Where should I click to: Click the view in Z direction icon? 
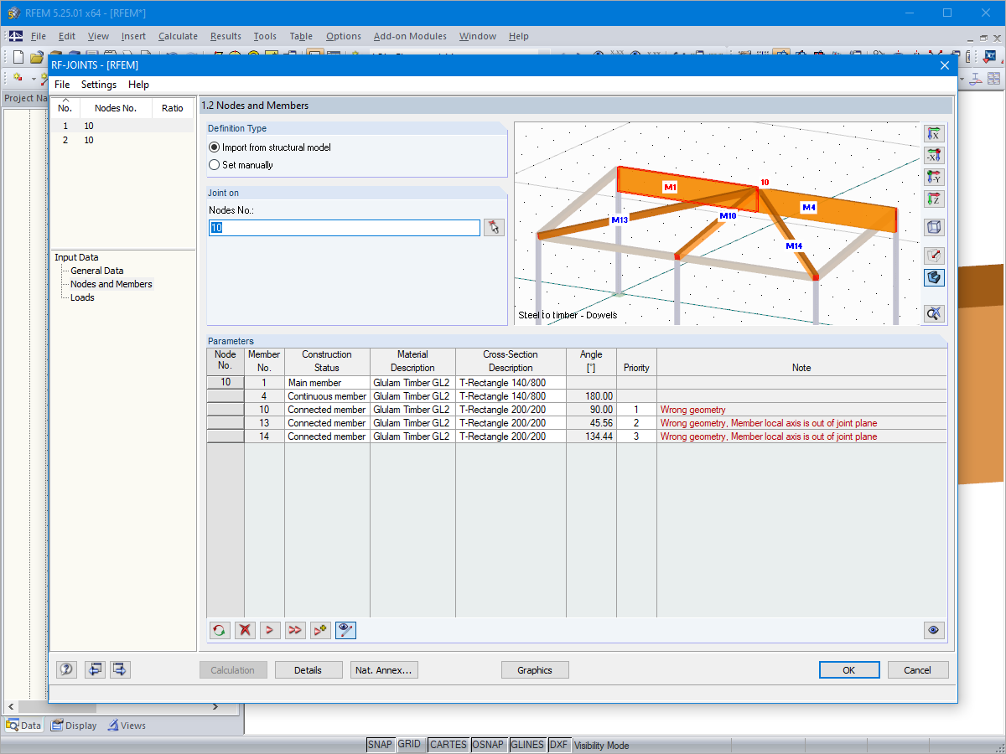(934, 199)
